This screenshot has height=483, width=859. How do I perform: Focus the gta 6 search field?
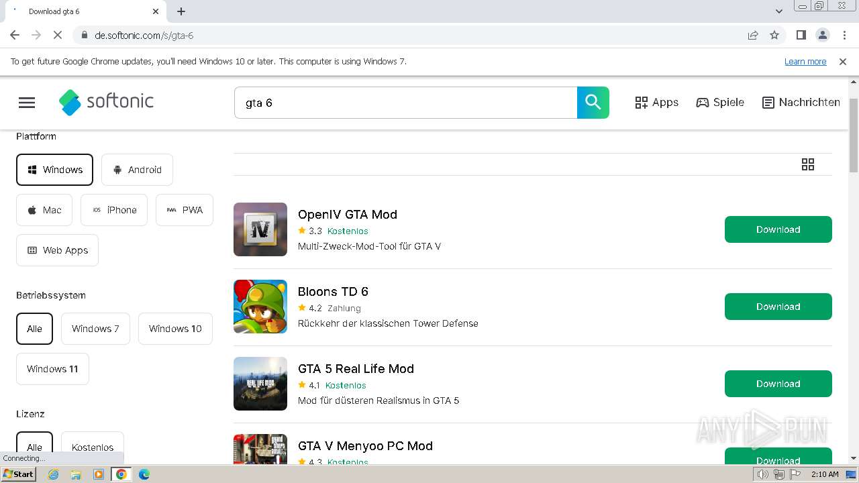405,103
